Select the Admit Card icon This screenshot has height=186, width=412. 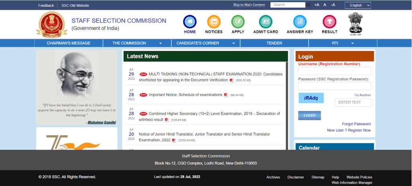click(265, 22)
